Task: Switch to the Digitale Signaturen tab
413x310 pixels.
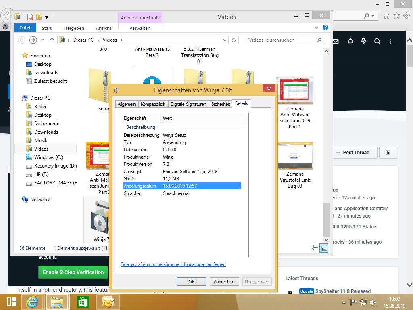Action: (x=188, y=104)
